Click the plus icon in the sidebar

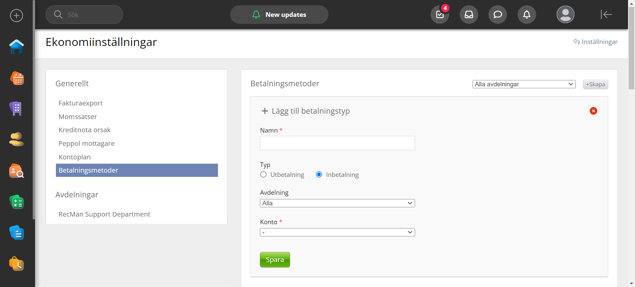pos(17,16)
